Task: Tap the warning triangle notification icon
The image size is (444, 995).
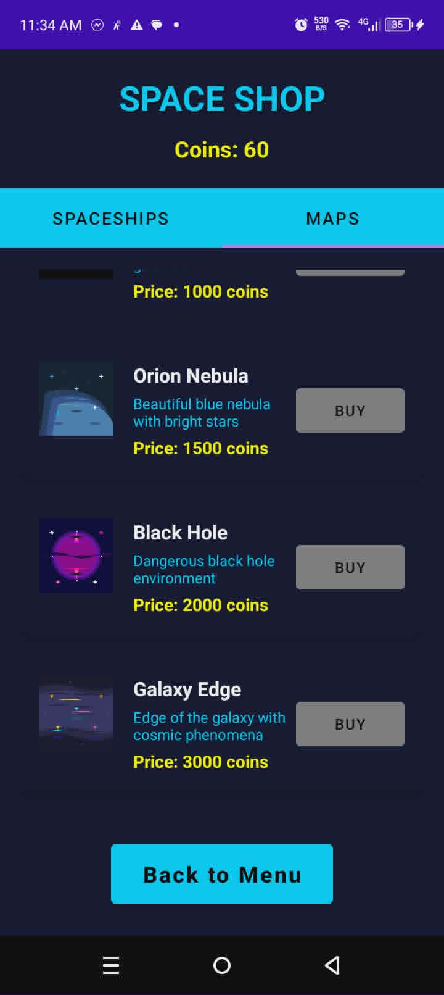Action: (x=137, y=25)
